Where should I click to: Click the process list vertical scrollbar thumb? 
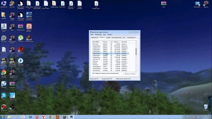pyautogui.click(x=136, y=52)
